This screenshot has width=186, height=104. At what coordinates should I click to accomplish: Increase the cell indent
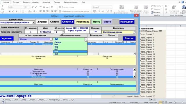[56, 11]
